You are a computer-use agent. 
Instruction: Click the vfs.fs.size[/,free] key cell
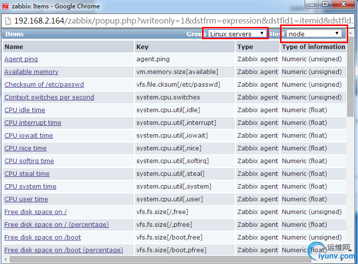coord(185,212)
